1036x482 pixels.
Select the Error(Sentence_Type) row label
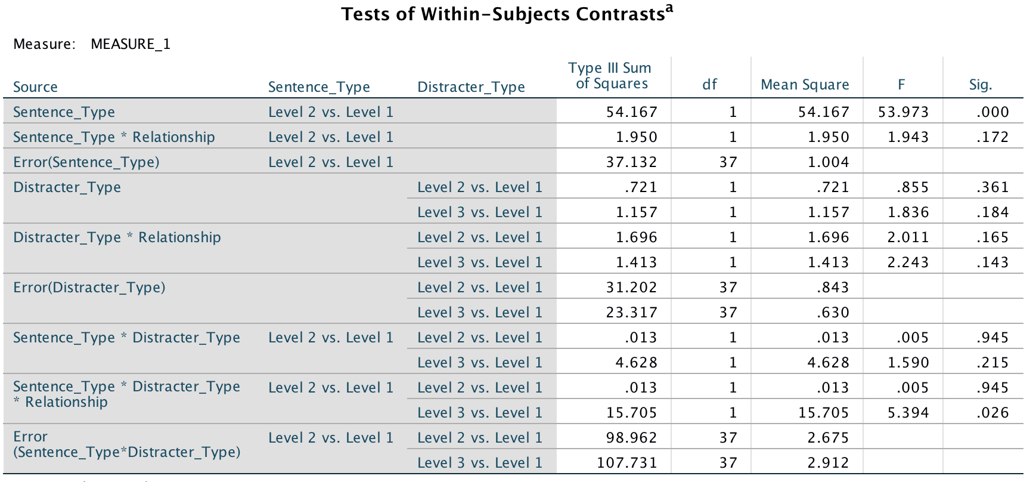[86, 162]
